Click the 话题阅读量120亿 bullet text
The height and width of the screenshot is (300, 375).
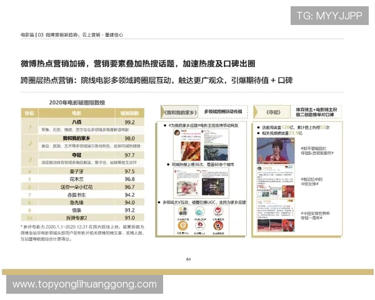296,127
